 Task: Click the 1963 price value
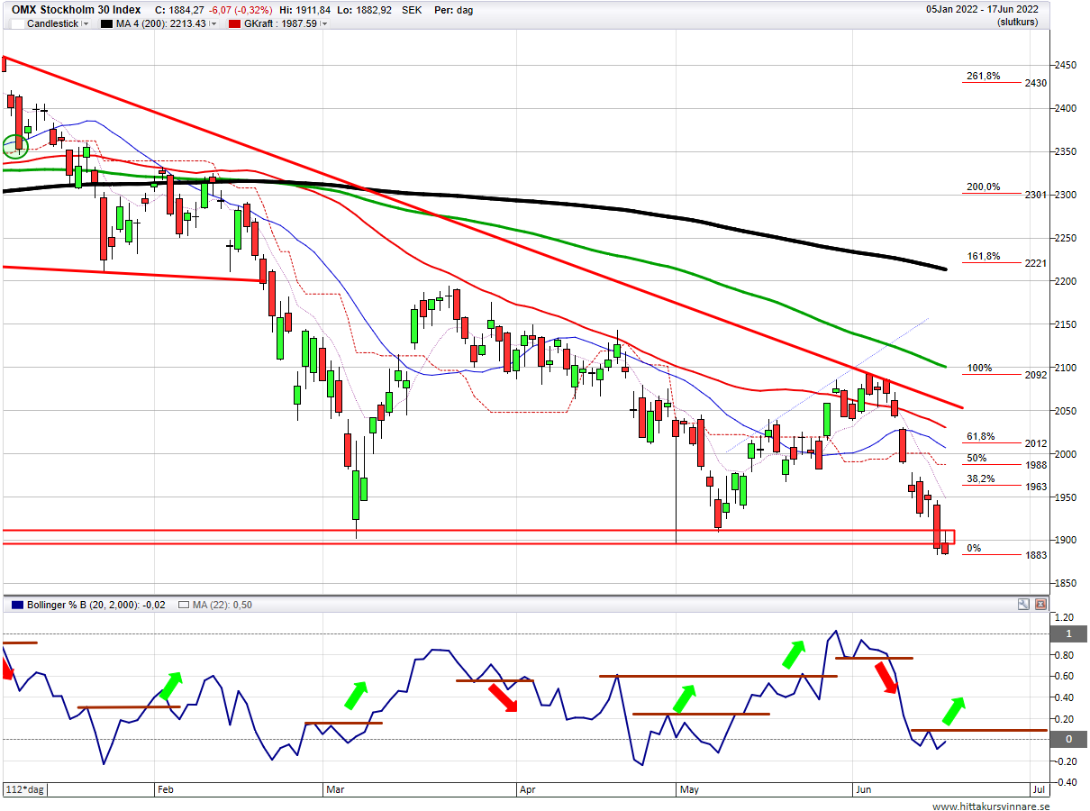click(1036, 488)
